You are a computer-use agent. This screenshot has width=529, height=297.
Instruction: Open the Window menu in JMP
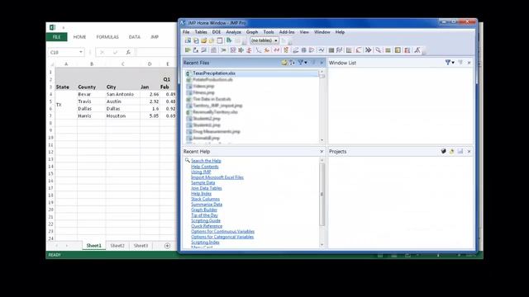coord(322,32)
